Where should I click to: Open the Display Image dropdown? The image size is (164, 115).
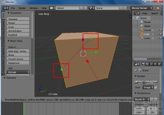pyautogui.click(x=148, y=87)
